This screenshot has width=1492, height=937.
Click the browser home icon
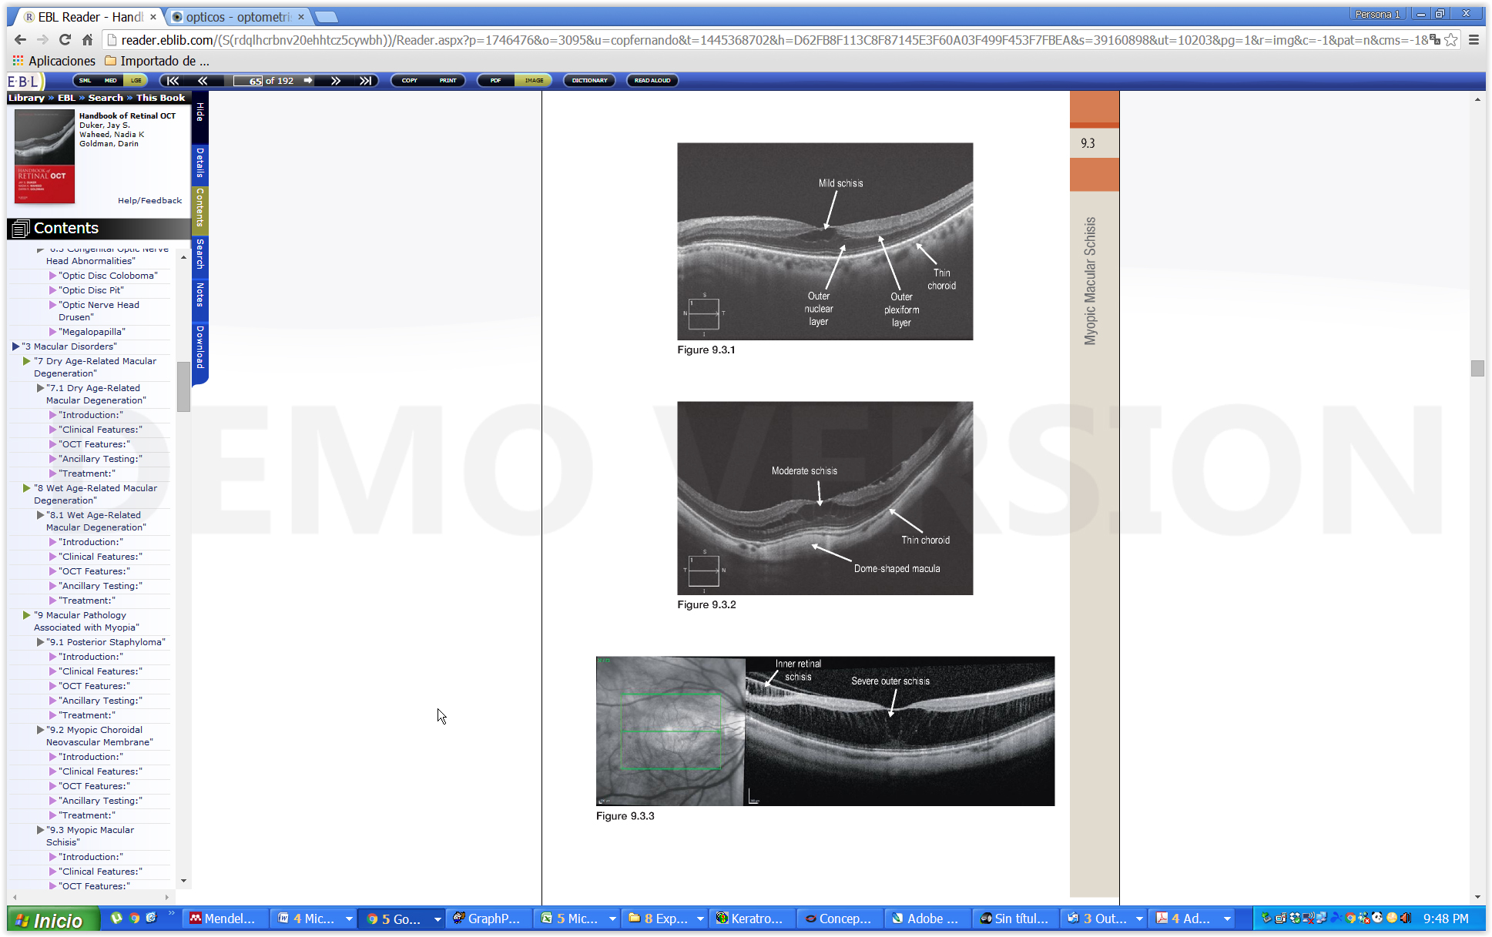tap(87, 39)
